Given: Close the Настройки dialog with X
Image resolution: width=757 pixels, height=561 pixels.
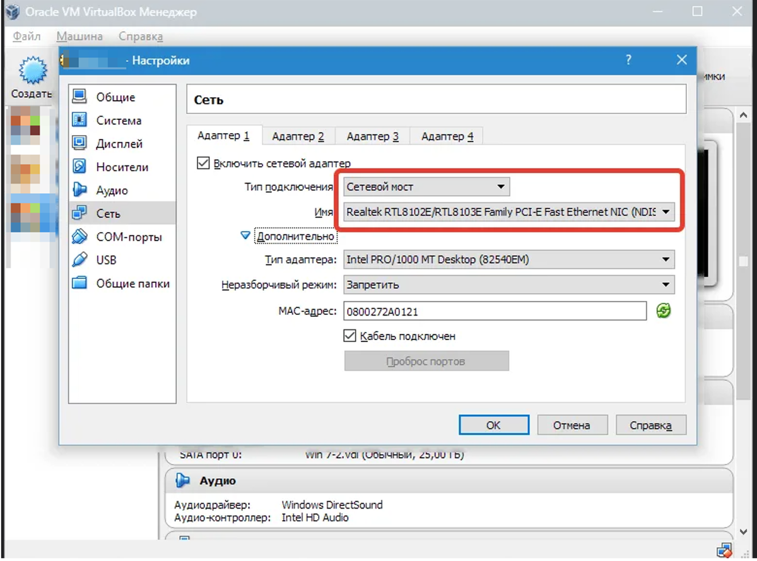Looking at the screenshot, I should click(x=681, y=61).
